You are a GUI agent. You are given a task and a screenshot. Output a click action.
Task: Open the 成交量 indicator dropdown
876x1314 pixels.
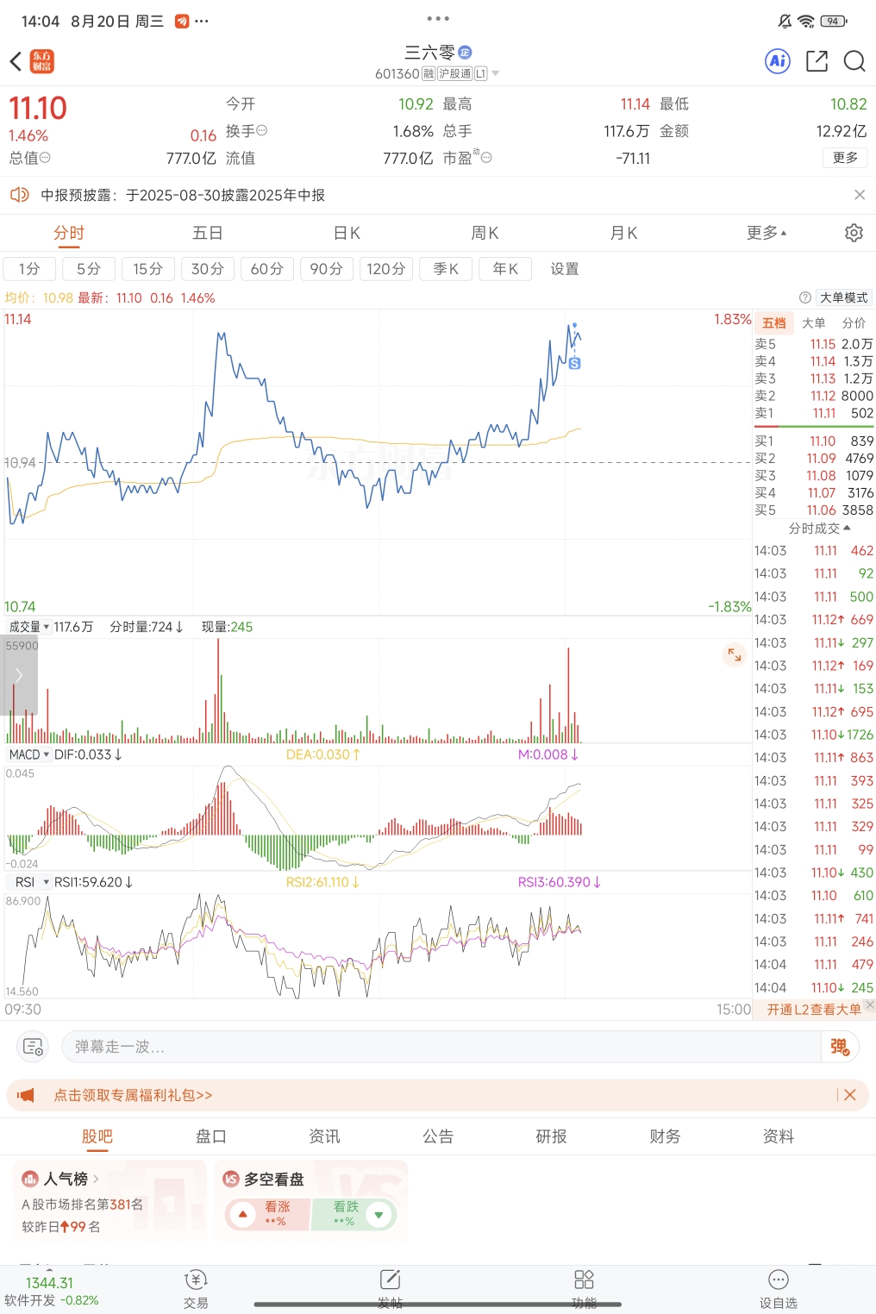29,627
